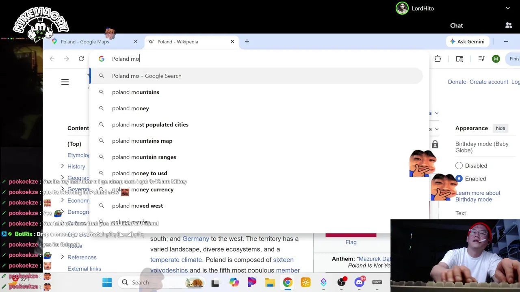The width and height of the screenshot is (520, 292).
Task: Select the Enabled birthday mode option
Action: (459, 178)
